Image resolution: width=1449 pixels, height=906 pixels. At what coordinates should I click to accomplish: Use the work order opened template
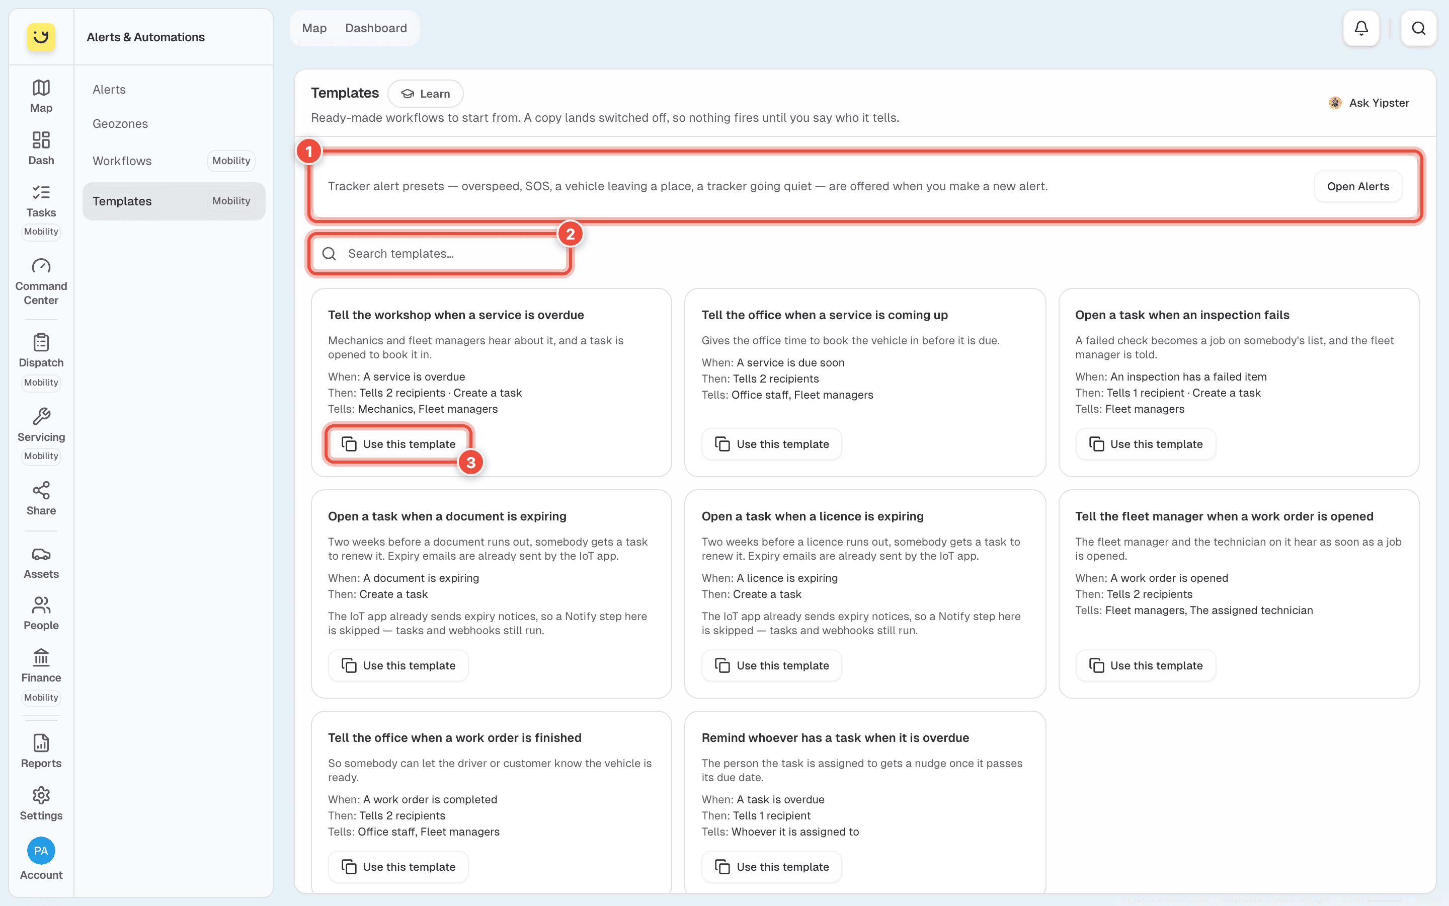point(1145,665)
